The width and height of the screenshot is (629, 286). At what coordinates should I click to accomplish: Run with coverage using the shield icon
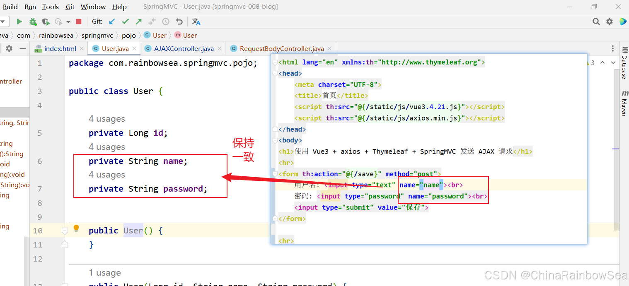tap(46, 22)
